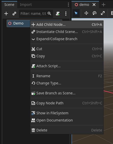
Task: Click the magnifier icon in the filter field
Action: pos(49,14)
